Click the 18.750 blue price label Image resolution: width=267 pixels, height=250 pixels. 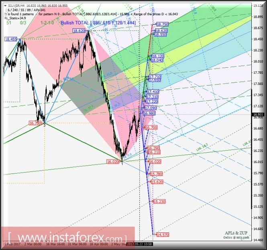pyautogui.click(x=162, y=24)
